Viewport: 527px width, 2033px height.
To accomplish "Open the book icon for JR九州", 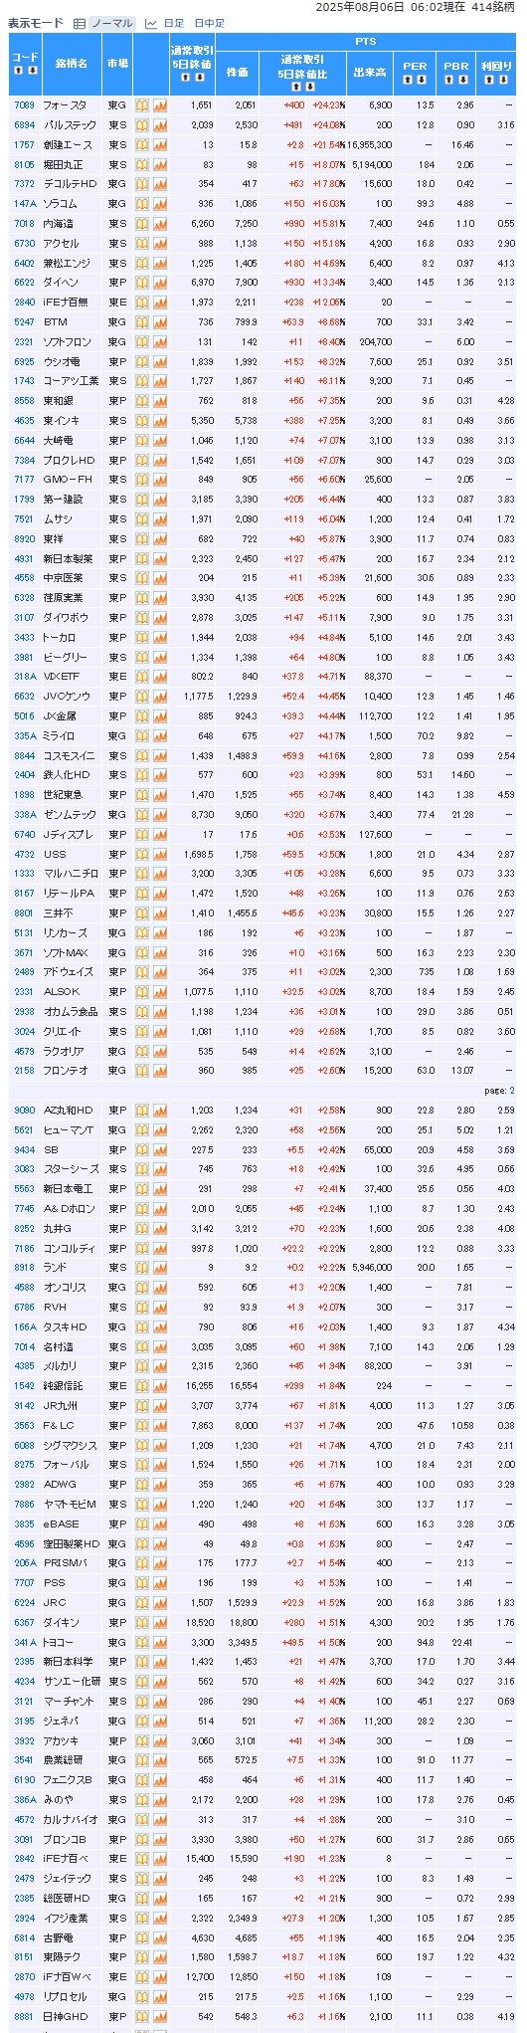I will click(142, 1406).
